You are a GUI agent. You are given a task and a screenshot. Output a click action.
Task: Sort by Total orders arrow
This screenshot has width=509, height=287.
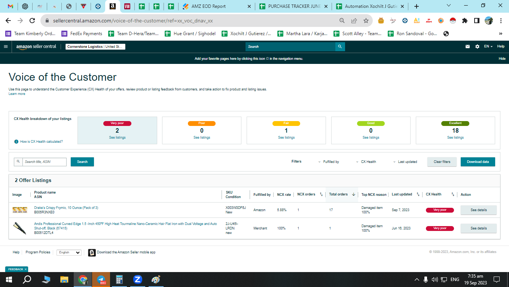353,194
